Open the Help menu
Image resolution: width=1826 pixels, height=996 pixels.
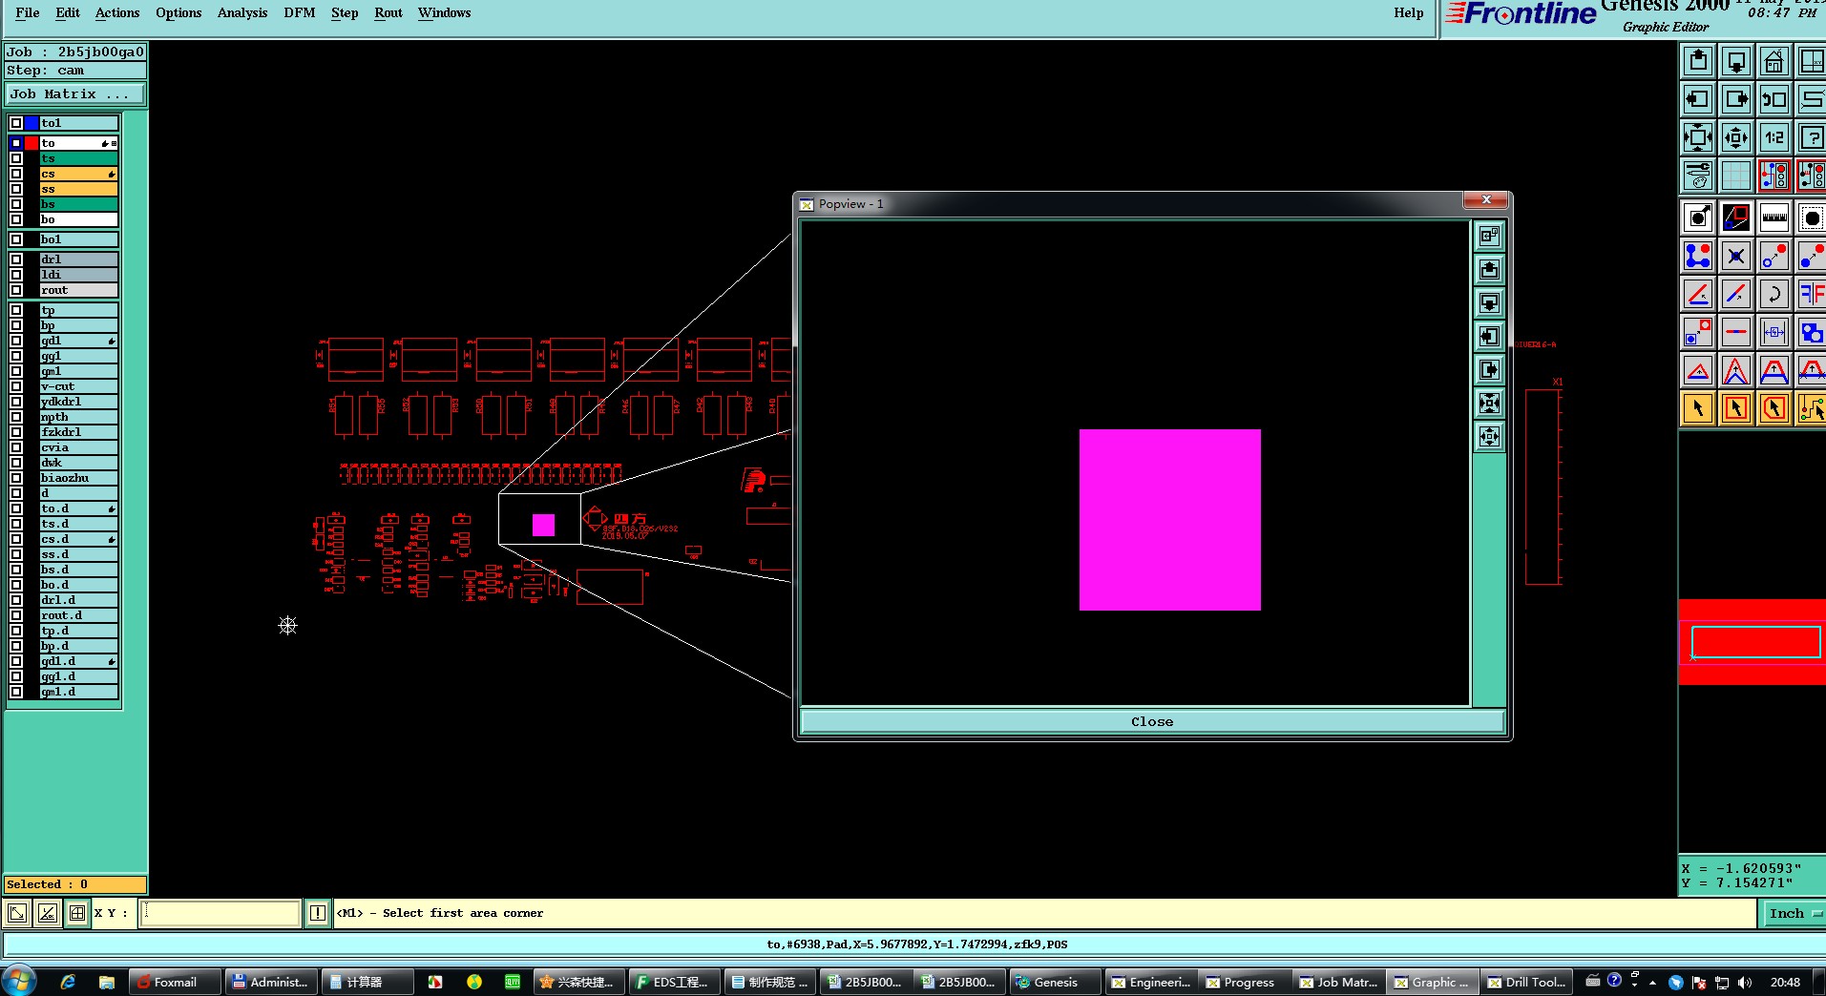[x=1409, y=12]
